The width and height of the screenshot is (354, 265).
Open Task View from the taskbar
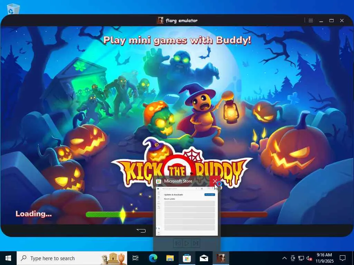(136, 258)
